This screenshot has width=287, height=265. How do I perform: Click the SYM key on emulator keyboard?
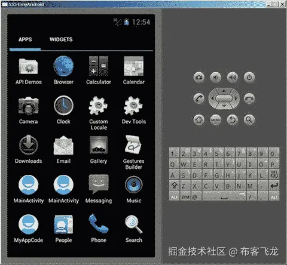coord(185,196)
